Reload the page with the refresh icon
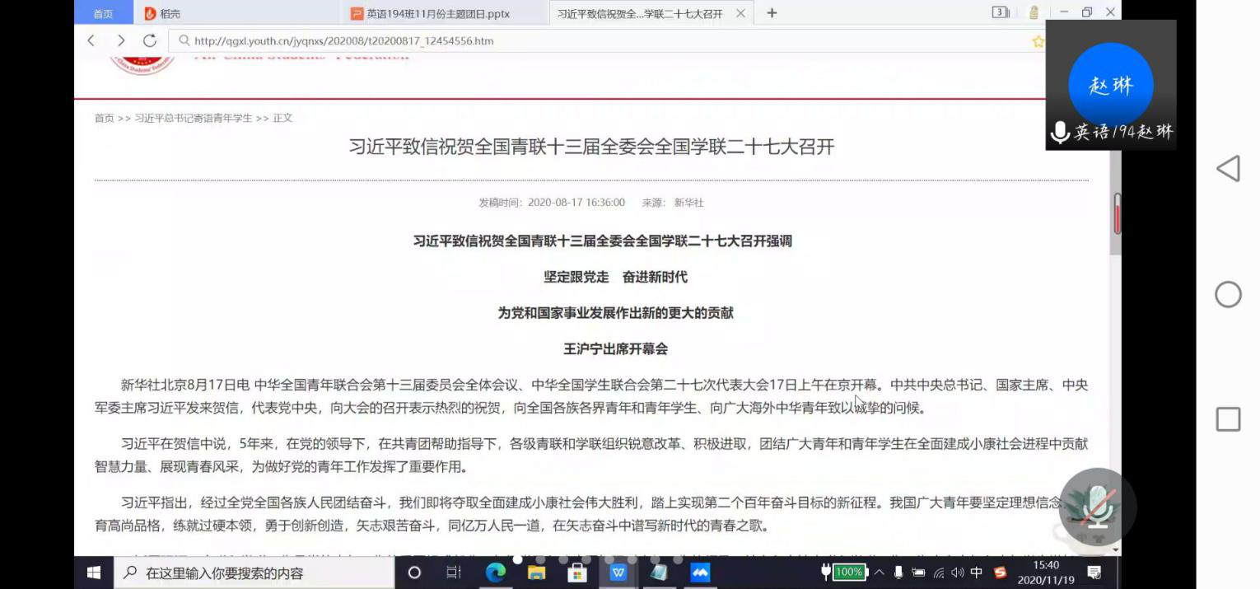This screenshot has height=589, width=1260. 149,40
